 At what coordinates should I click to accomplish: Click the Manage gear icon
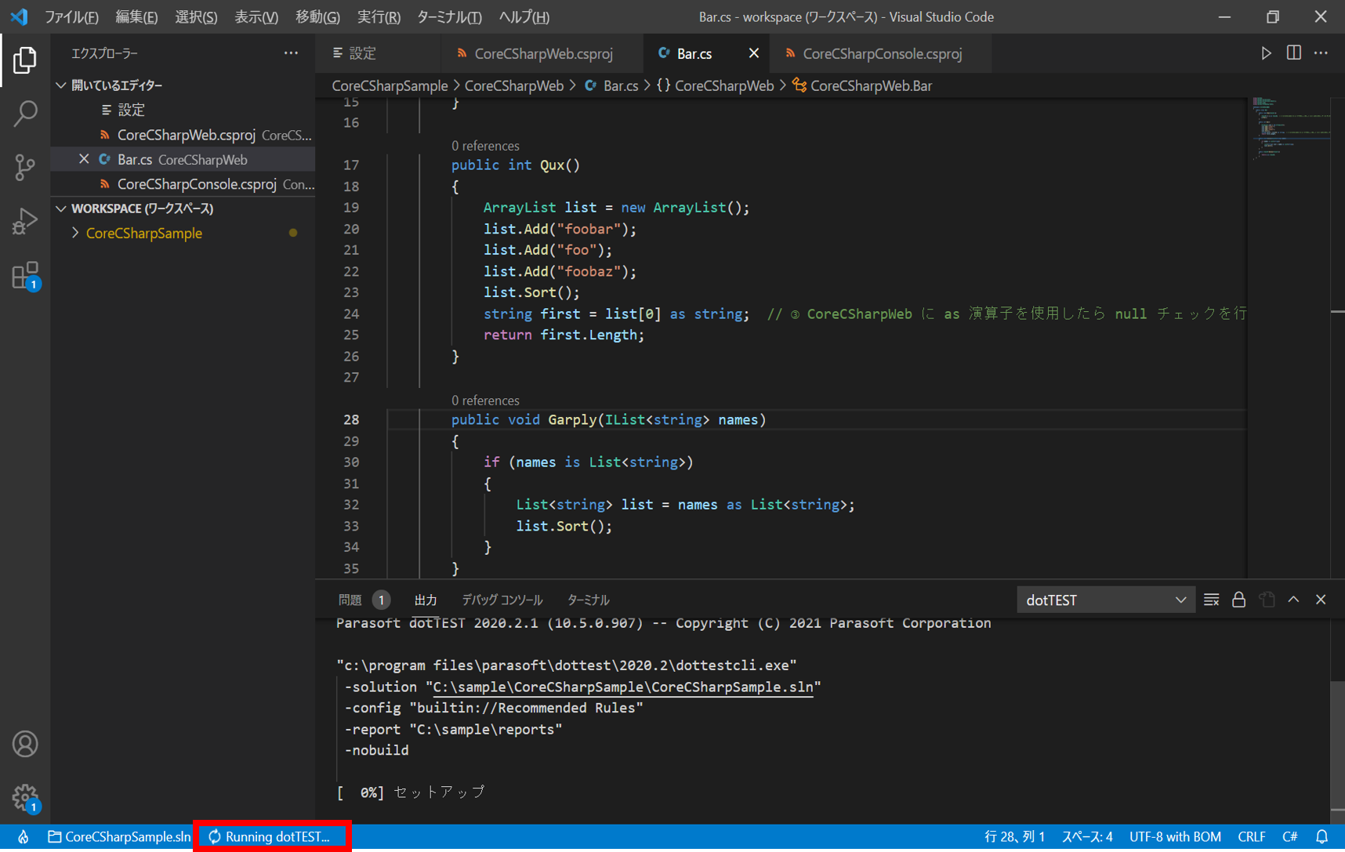tap(25, 797)
